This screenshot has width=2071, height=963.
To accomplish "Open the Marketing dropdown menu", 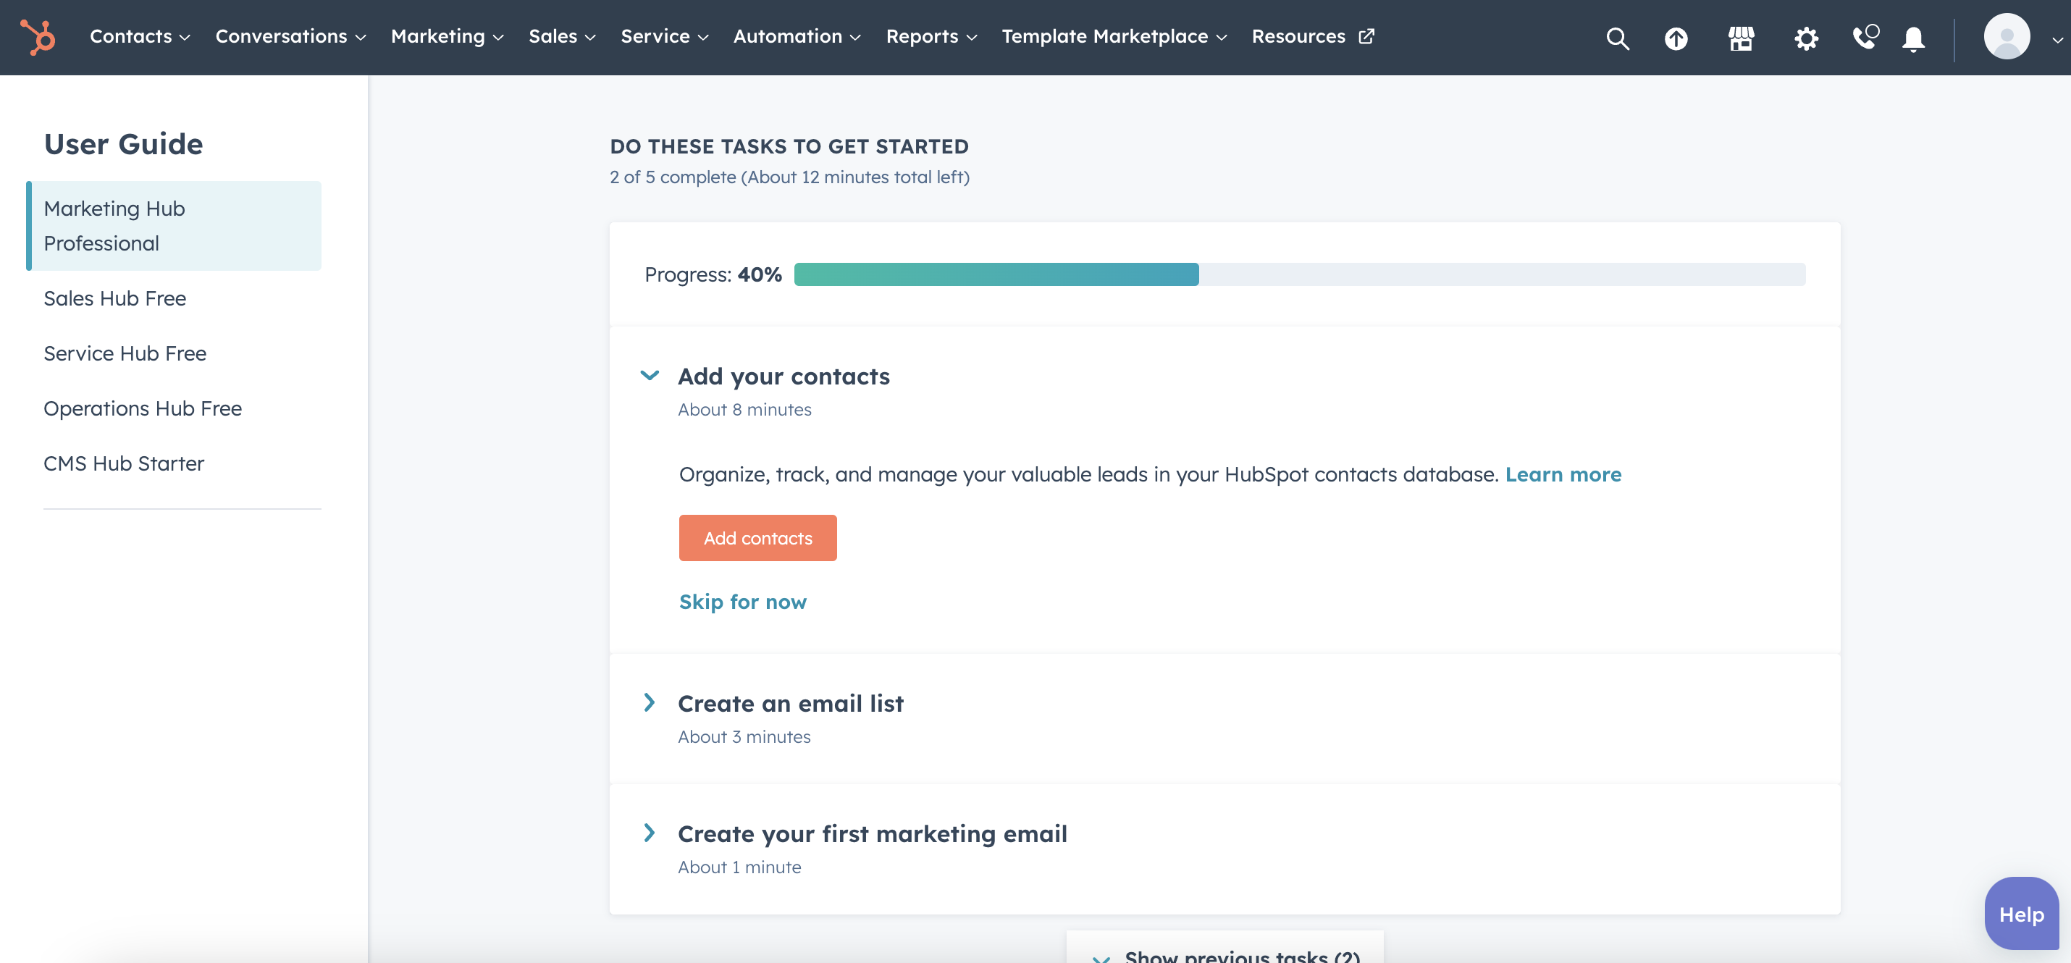I will coord(447,36).
